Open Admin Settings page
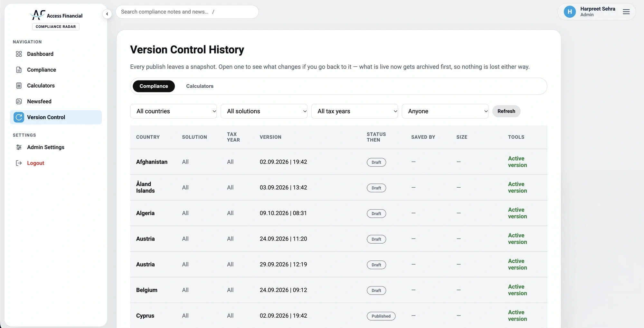Viewport: 644px width, 328px height. click(56, 147)
